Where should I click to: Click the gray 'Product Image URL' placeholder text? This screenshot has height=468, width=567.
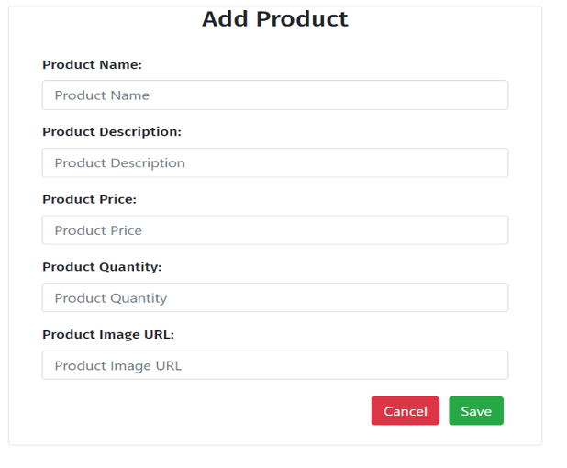[x=118, y=366]
